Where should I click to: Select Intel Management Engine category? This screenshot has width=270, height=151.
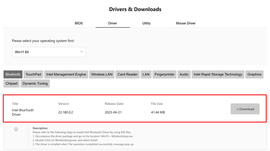click(66, 75)
